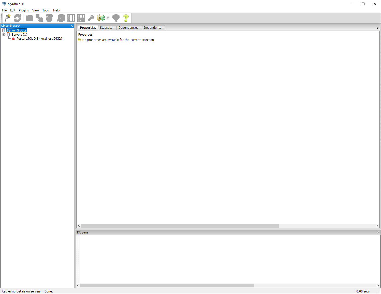Open the Edit menu
Screen dimensions: 381x294
pos(13,10)
